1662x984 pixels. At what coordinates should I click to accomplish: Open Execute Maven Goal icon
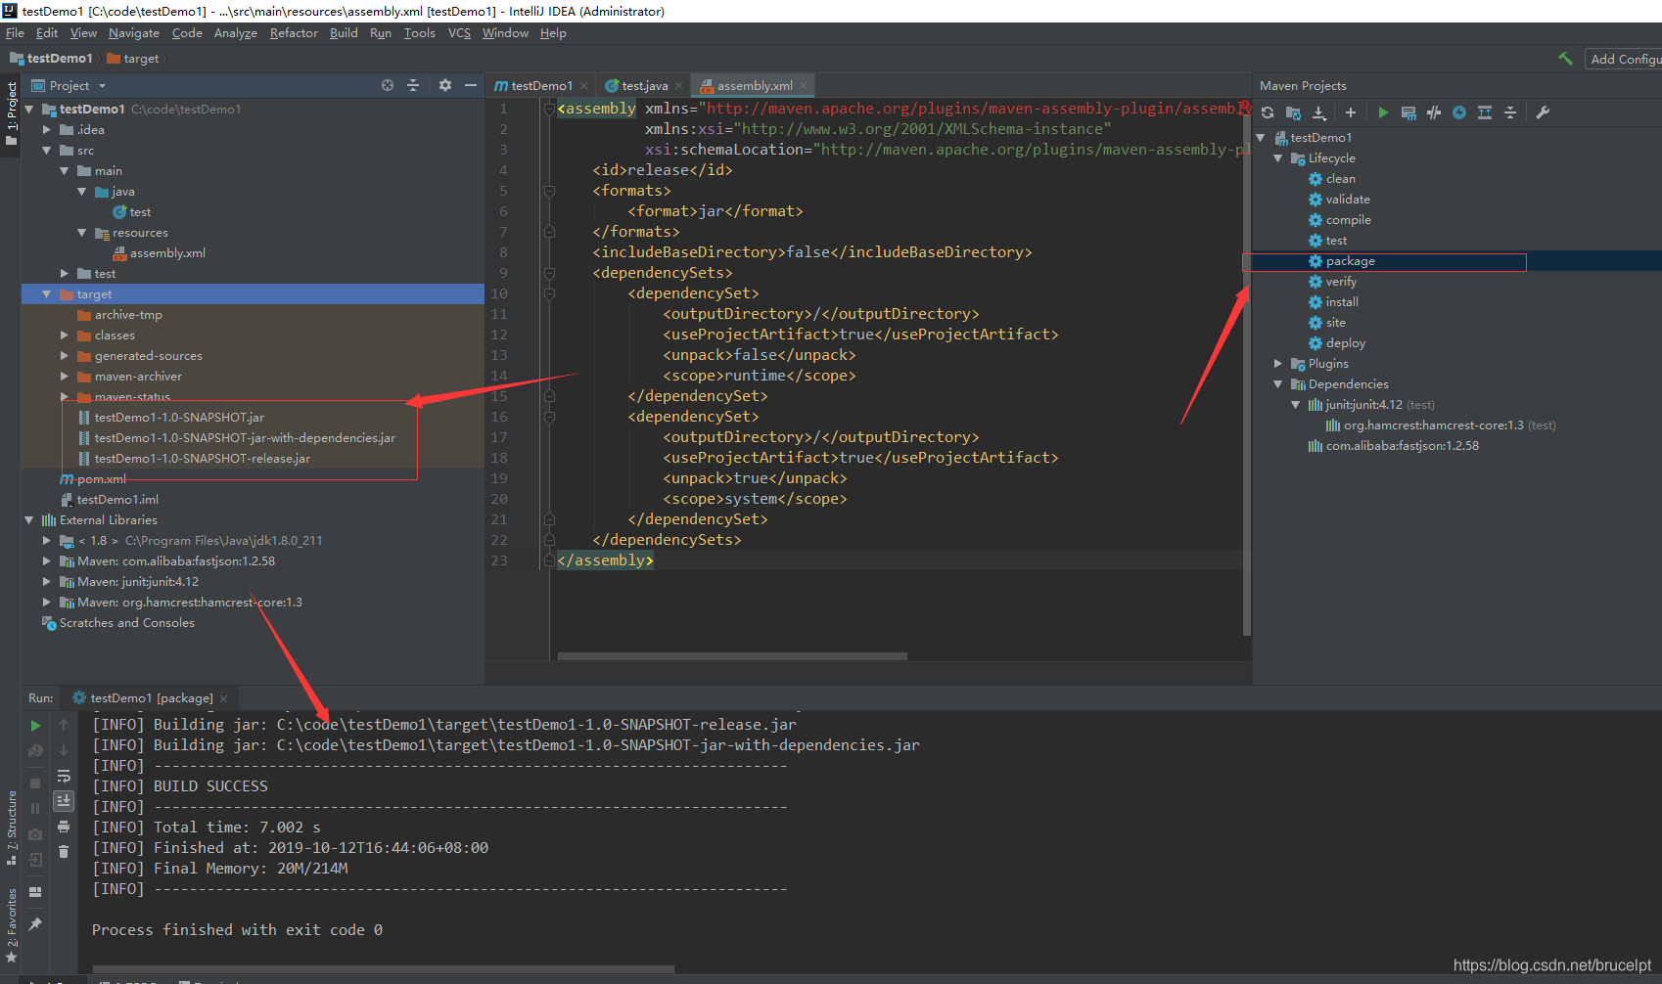1408,112
